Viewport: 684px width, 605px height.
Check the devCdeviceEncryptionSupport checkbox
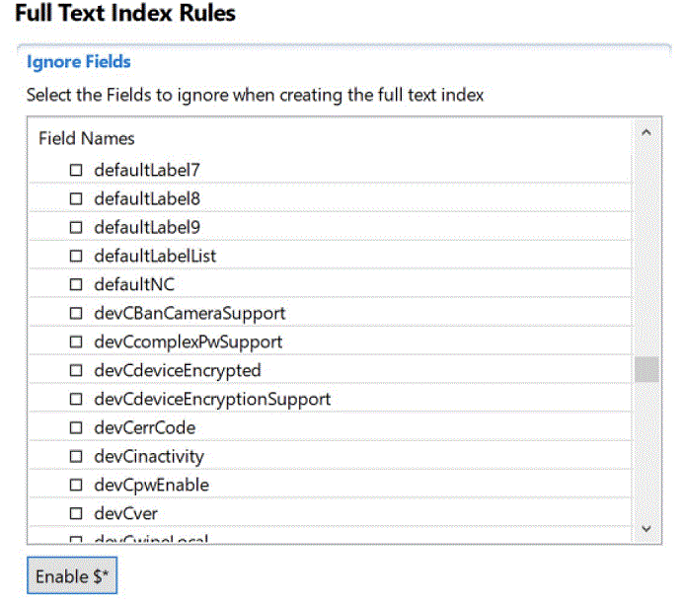click(76, 399)
